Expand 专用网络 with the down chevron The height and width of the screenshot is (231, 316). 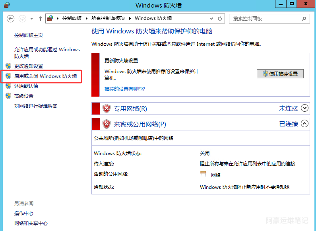[x=304, y=108]
